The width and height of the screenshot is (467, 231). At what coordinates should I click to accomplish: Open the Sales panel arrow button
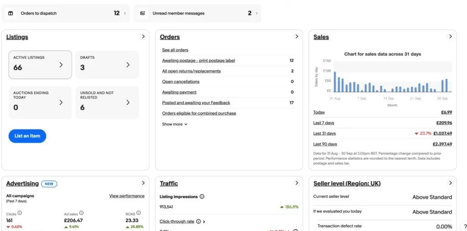(450, 36)
